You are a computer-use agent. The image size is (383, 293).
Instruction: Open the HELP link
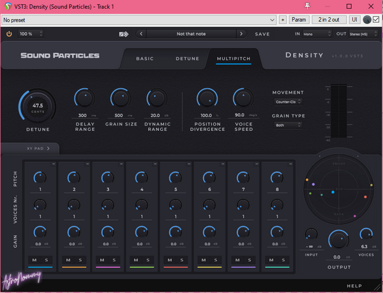pos(354,286)
